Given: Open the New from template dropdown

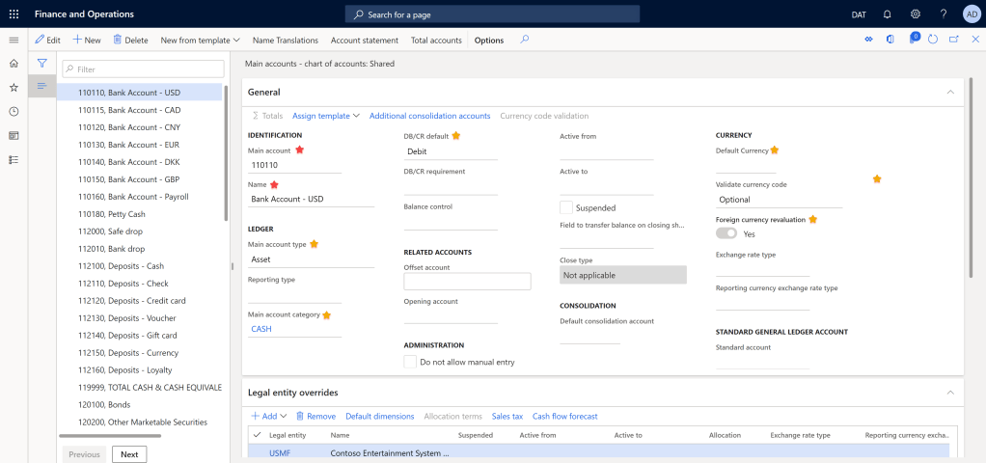Looking at the screenshot, I should 201,41.
